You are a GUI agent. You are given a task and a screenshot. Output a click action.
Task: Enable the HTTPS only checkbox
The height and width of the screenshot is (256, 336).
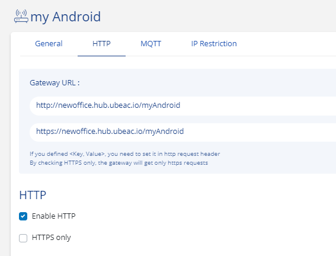(23, 238)
